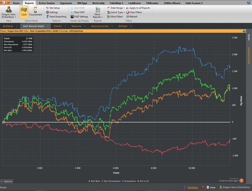Switch to Sessions by Day tab
Screen dimensions: 252x191
(100, 26)
